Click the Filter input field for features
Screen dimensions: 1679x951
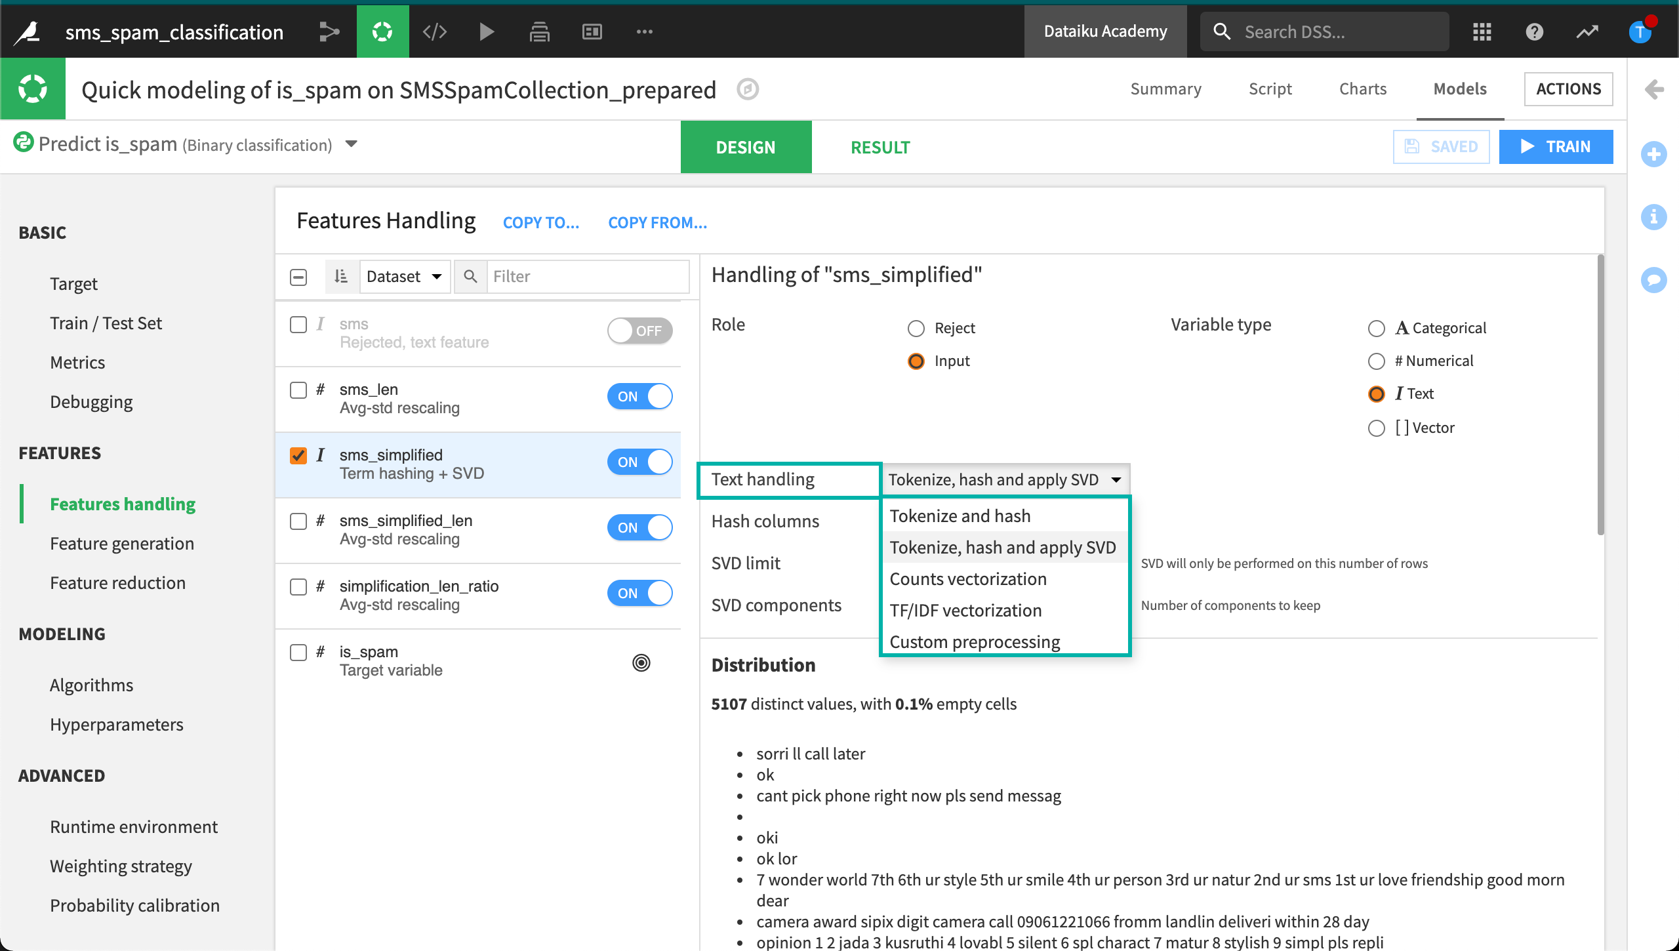581,275
